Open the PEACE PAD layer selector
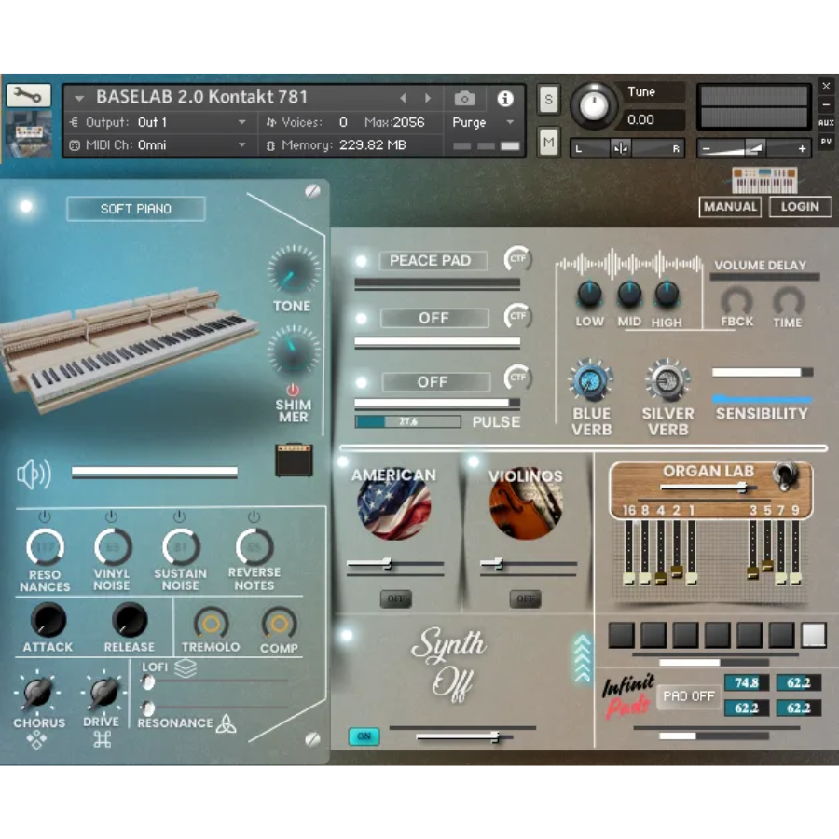839x839 pixels. click(433, 261)
